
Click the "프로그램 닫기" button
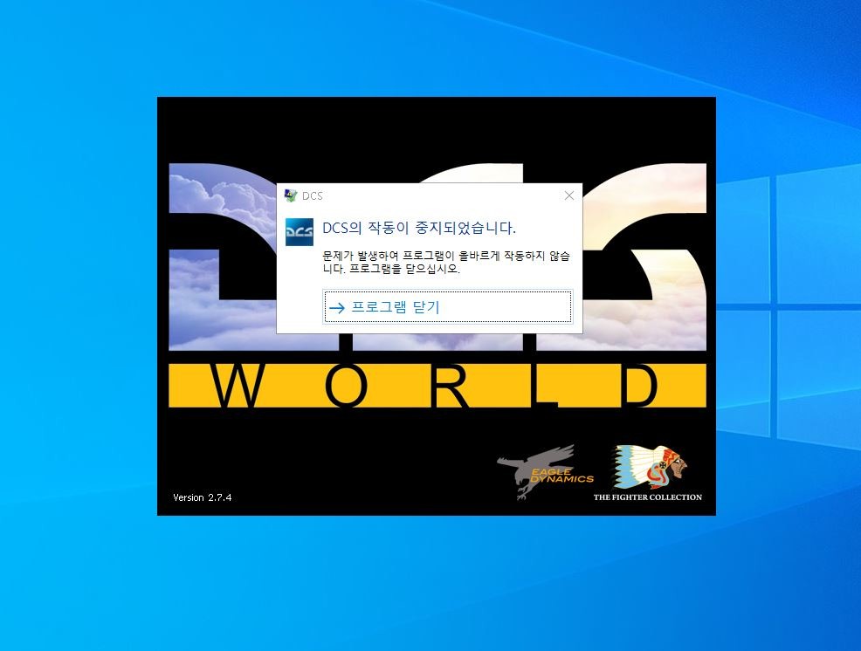pos(447,307)
